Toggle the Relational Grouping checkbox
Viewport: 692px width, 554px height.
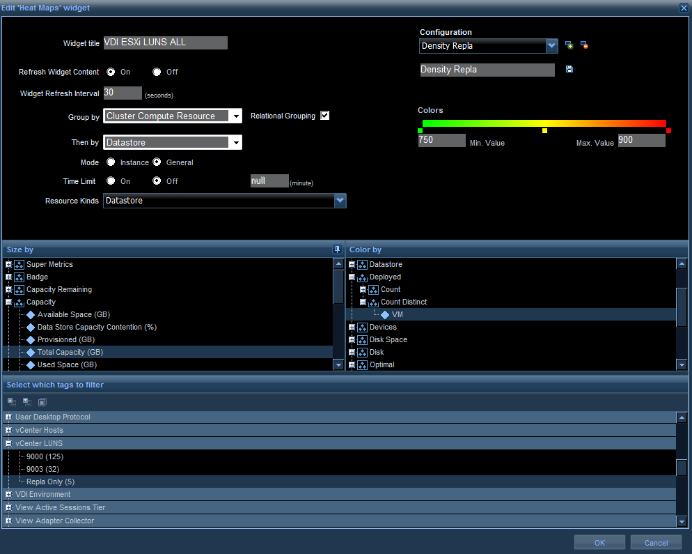click(x=324, y=116)
